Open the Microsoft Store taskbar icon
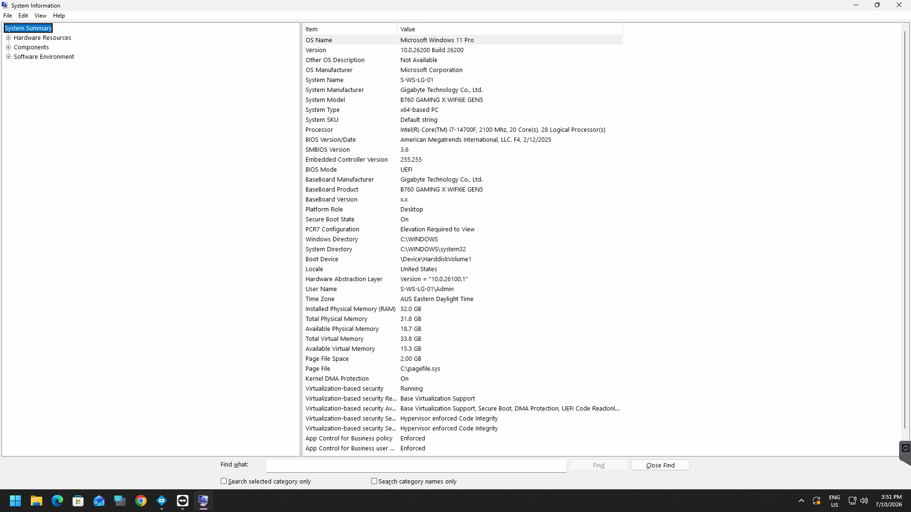 coord(78,501)
